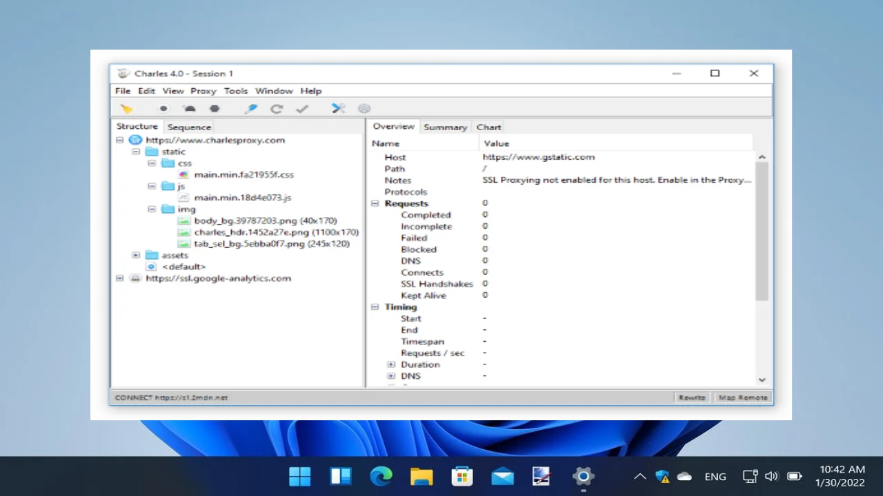Toggle throttling with the turtle icon
This screenshot has width=883, height=496.
(x=189, y=109)
